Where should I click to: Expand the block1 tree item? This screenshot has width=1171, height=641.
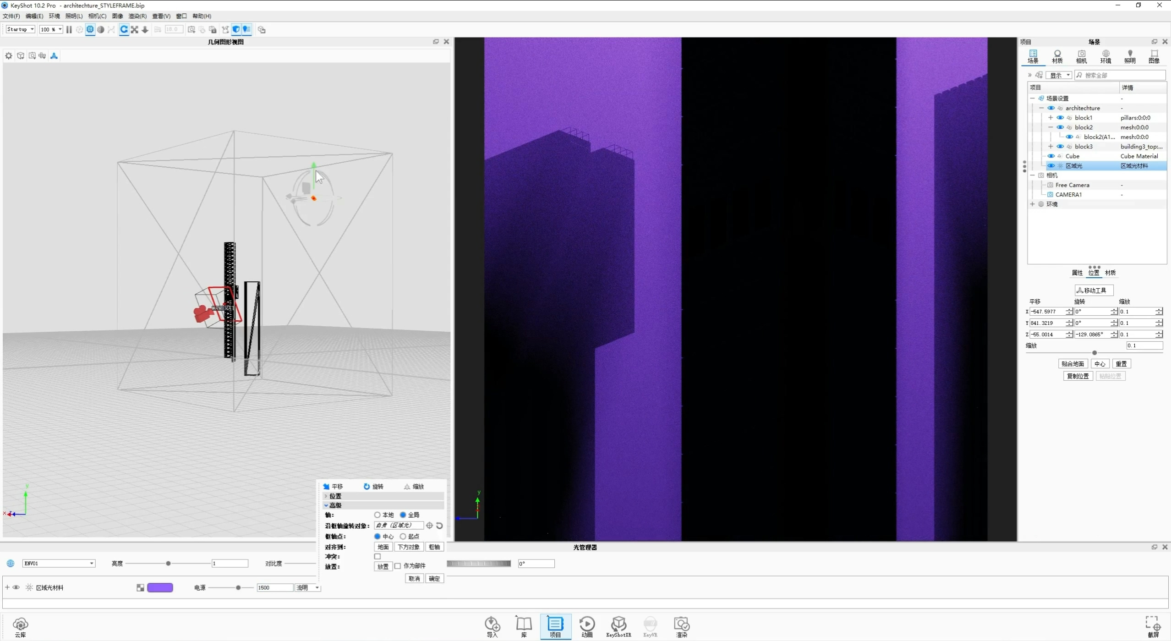1051,117
